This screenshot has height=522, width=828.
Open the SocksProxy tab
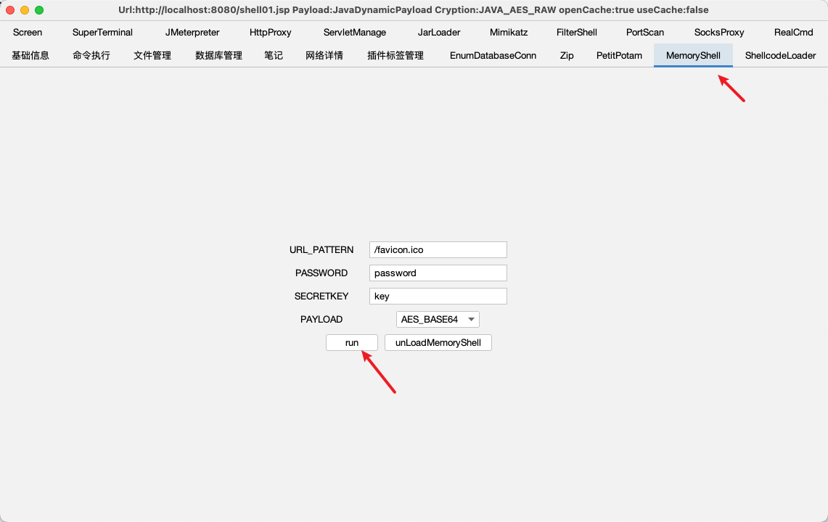(x=719, y=33)
